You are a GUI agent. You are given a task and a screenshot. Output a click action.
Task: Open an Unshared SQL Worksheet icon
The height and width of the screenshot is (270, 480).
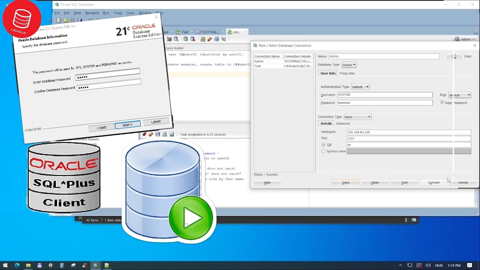203,39
